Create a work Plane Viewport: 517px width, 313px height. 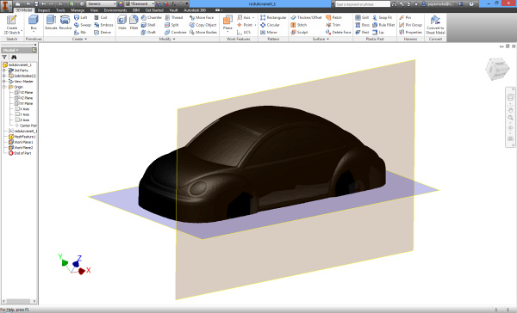227,23
